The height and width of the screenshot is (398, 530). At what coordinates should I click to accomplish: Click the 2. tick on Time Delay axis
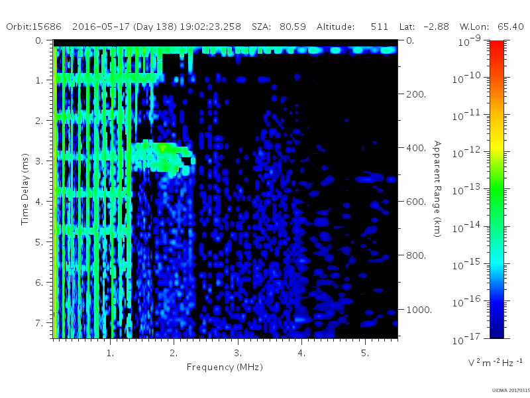click(40, 121)
